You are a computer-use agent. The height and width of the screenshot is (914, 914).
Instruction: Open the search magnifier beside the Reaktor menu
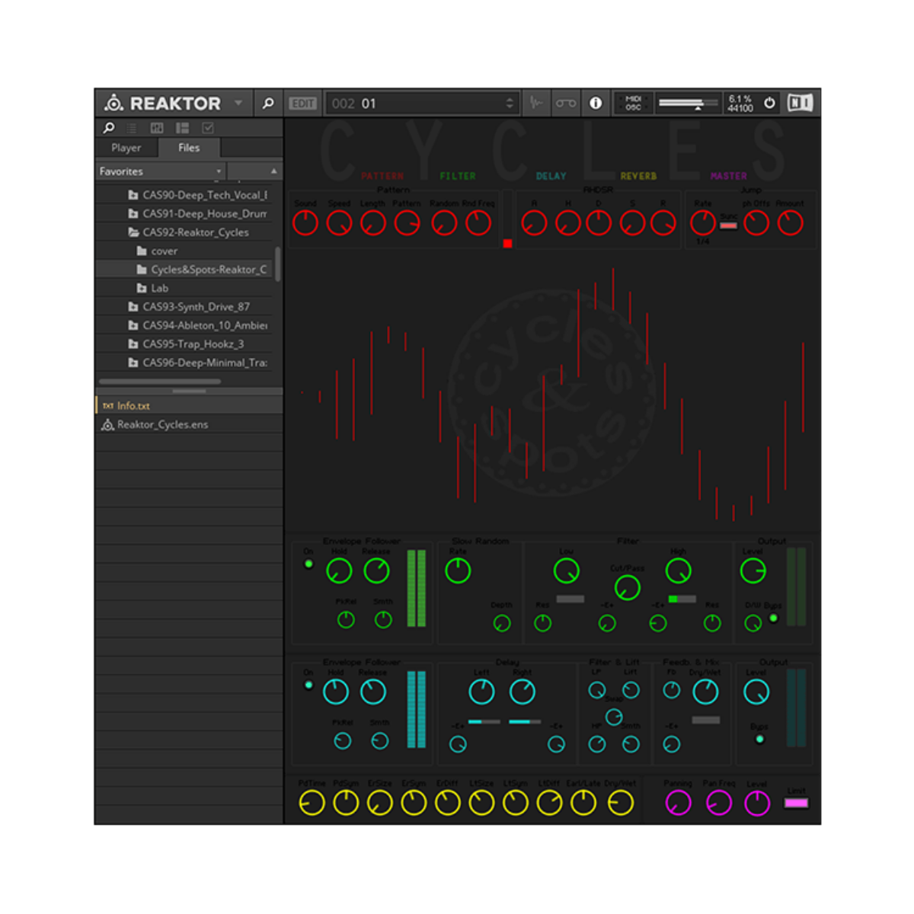pyautogui.click(x=268, y=103)
